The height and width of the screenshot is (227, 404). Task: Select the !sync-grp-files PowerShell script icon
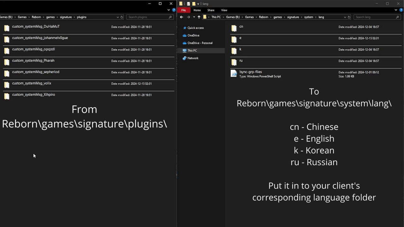234,74
